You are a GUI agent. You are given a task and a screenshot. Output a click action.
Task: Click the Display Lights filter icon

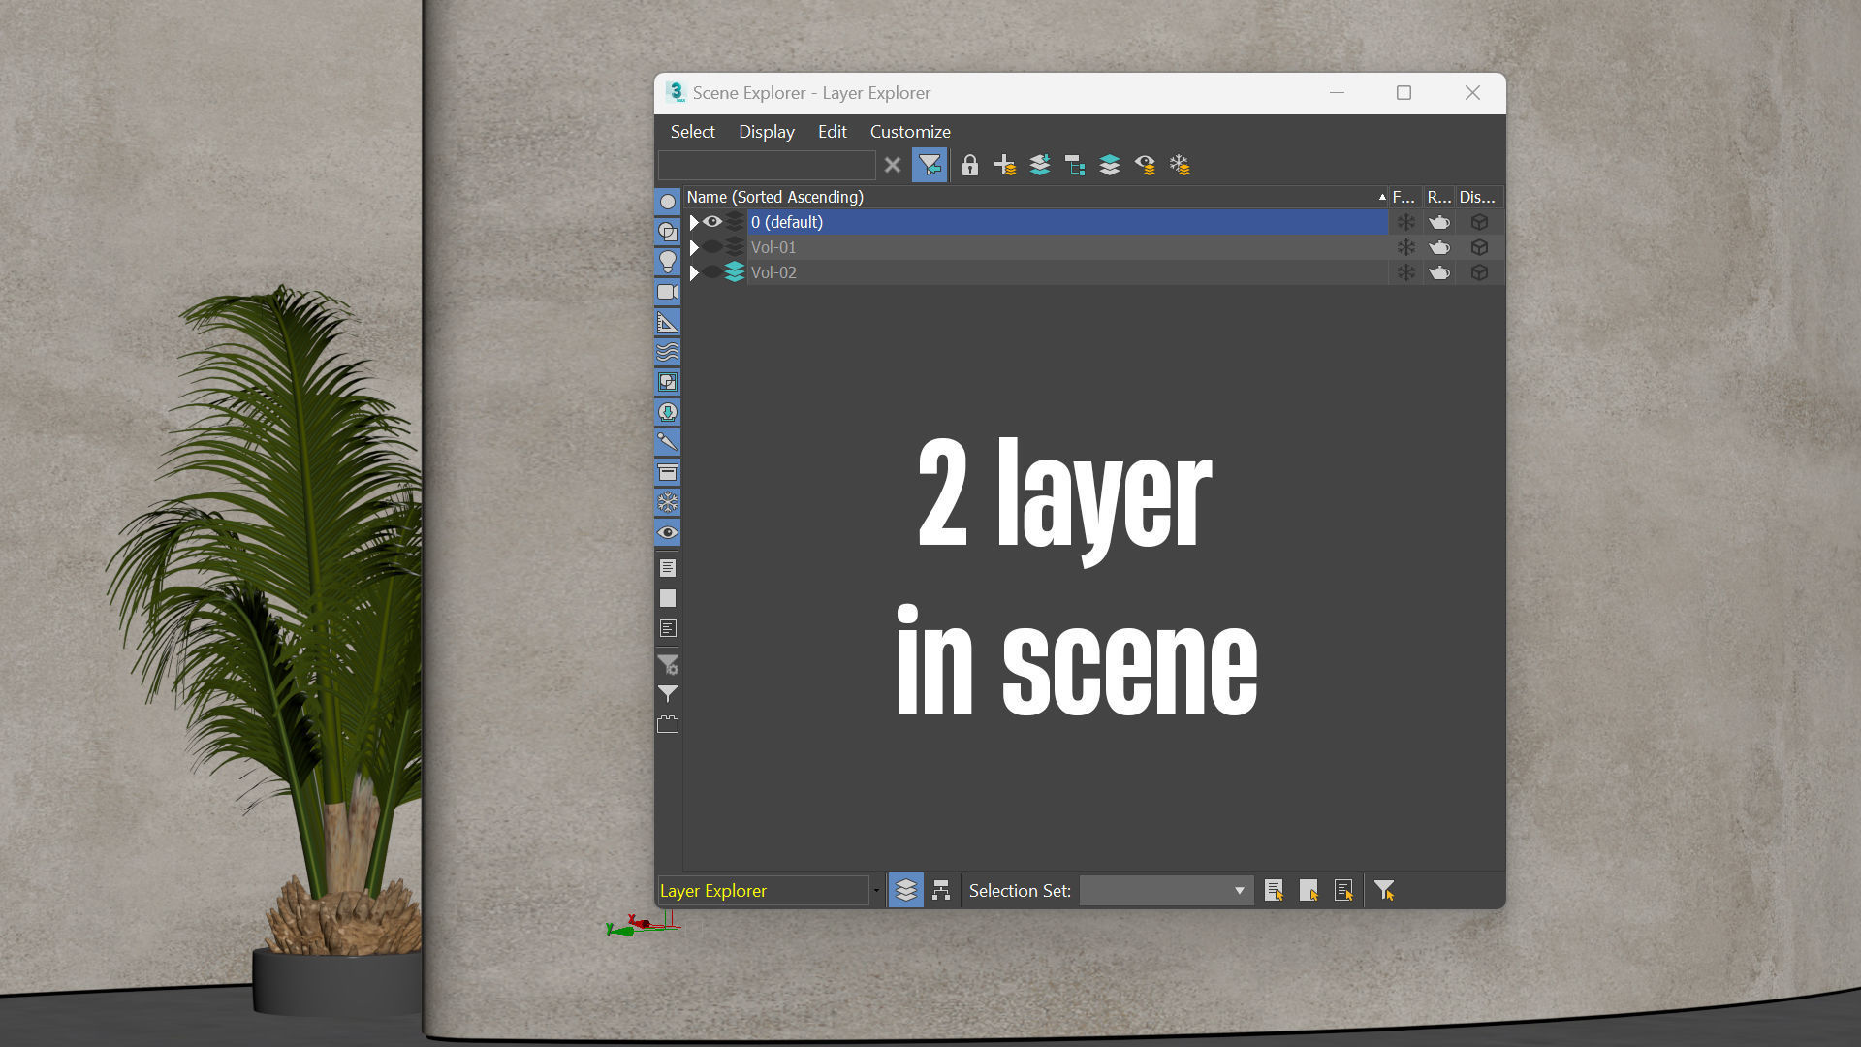[x=668, y=262]
